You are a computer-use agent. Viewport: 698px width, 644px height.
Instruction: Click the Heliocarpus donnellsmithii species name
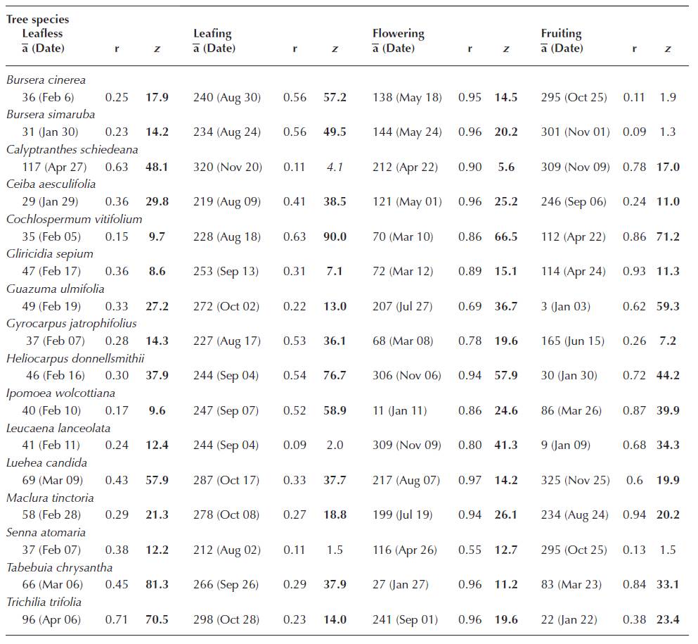(x=75, y=358)
